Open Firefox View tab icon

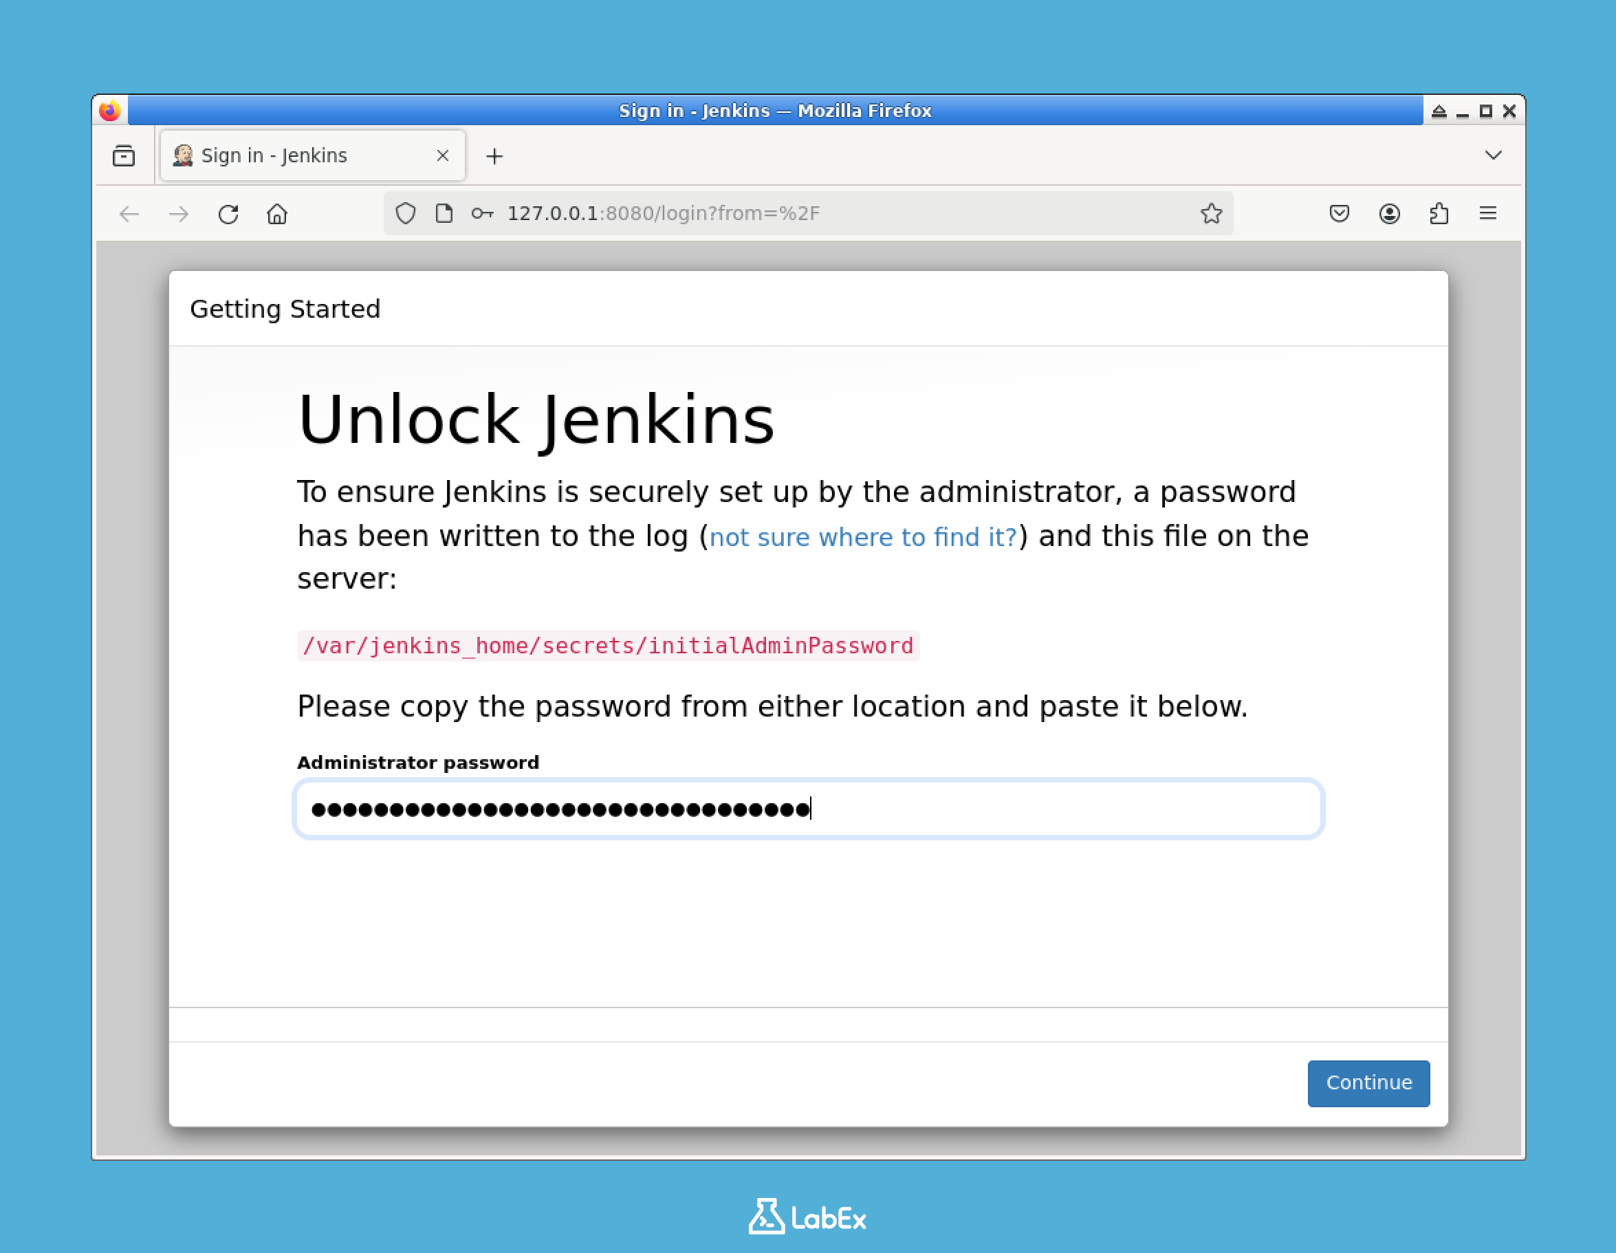click(x=124, y=155)
